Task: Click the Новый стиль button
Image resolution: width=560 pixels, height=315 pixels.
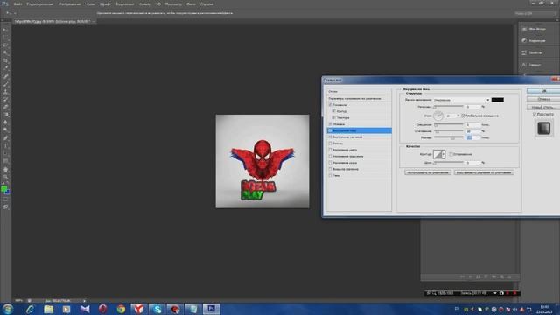Action: [x=543, y=107]
